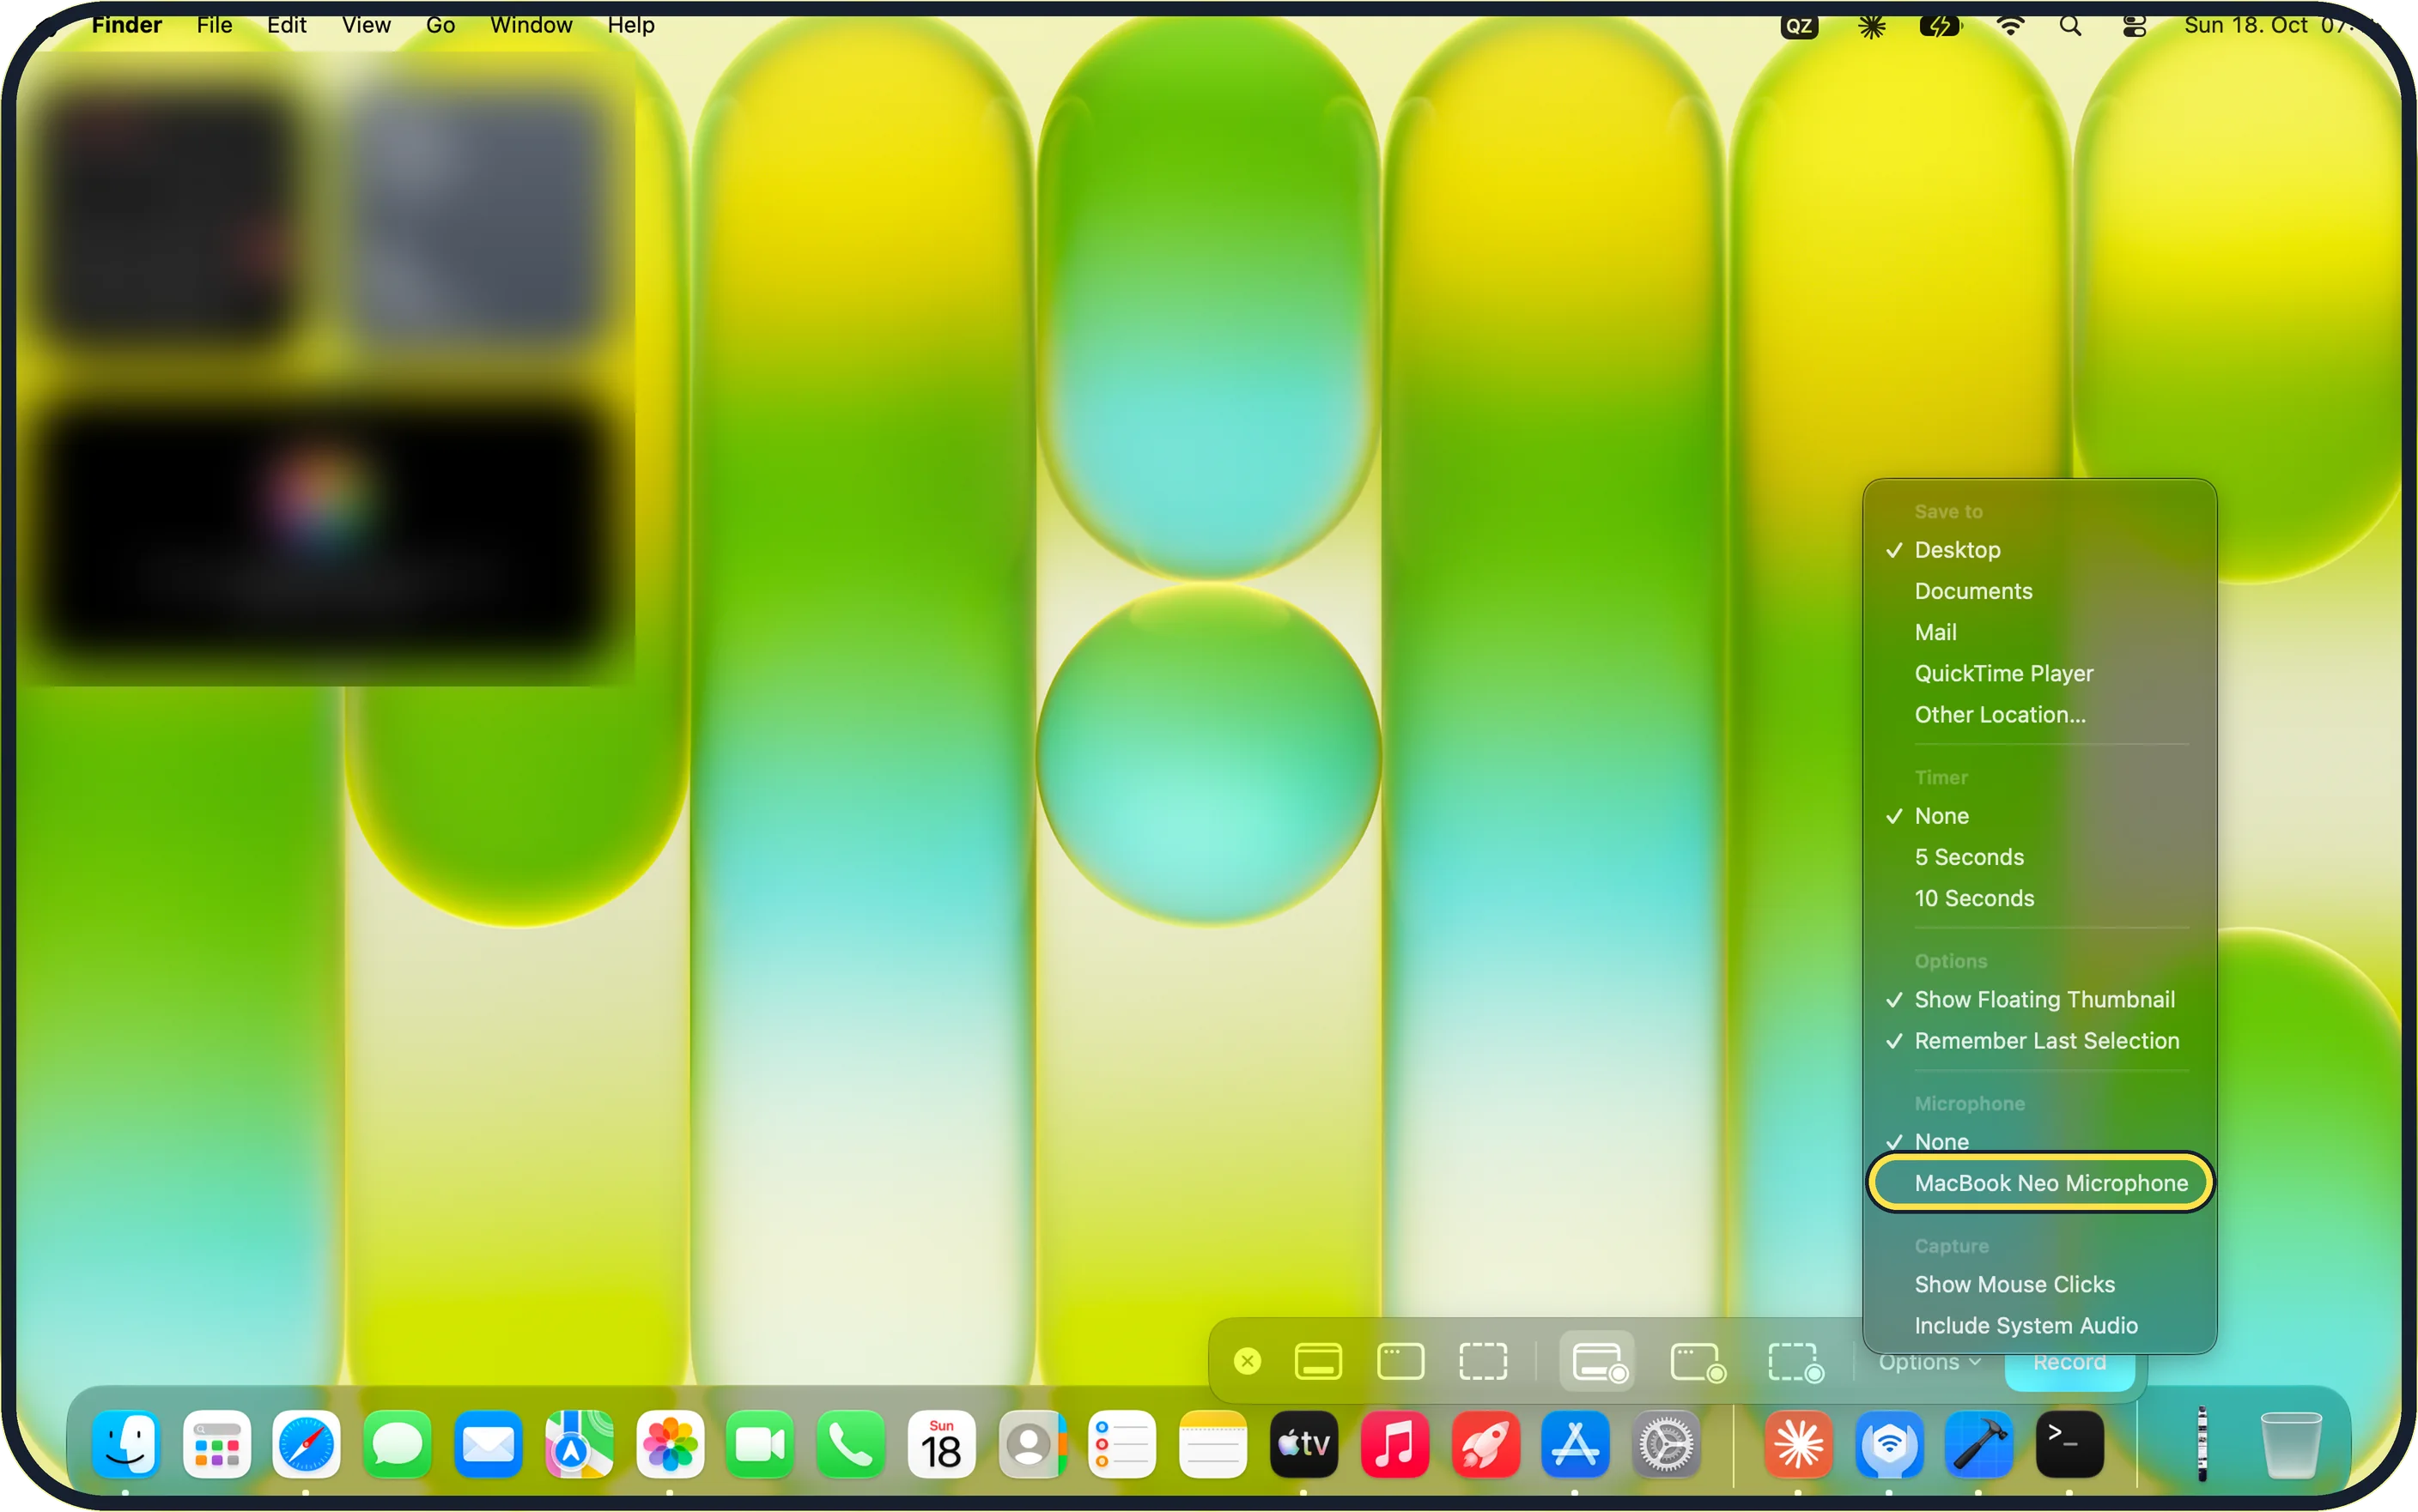Open Spotlight search in menu bar
Image resolution: width=2418 pixels, height=1512 pixels.
2070,26
